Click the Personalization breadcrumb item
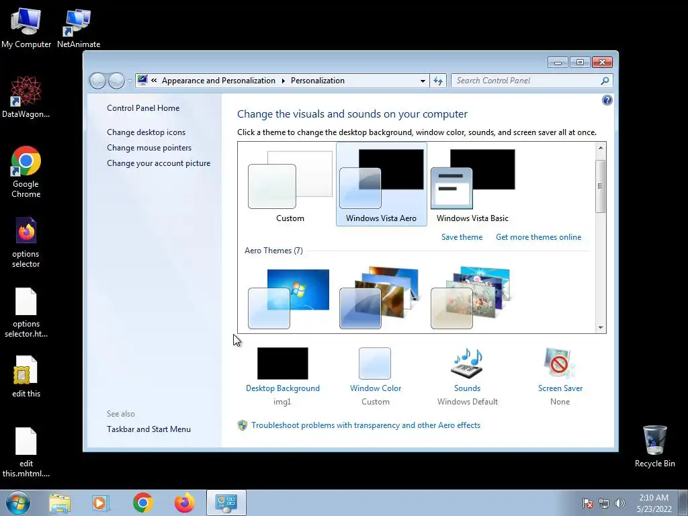 click(x=318, y=81)
